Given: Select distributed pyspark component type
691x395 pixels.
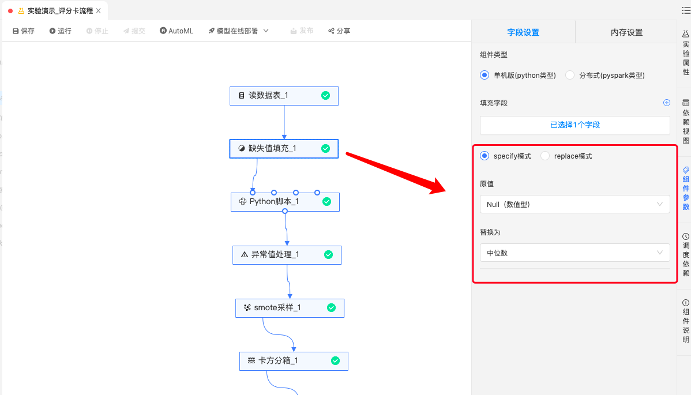Looking at the screenshot, I should (570, 75).
